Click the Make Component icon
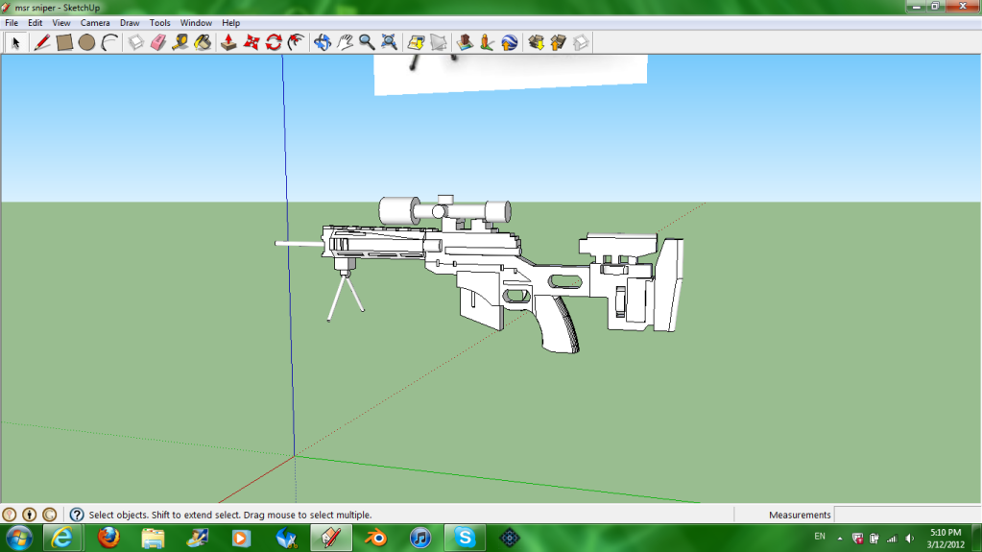Image resolution: width=982 pixels, height=552 pixels. (136, 42)
